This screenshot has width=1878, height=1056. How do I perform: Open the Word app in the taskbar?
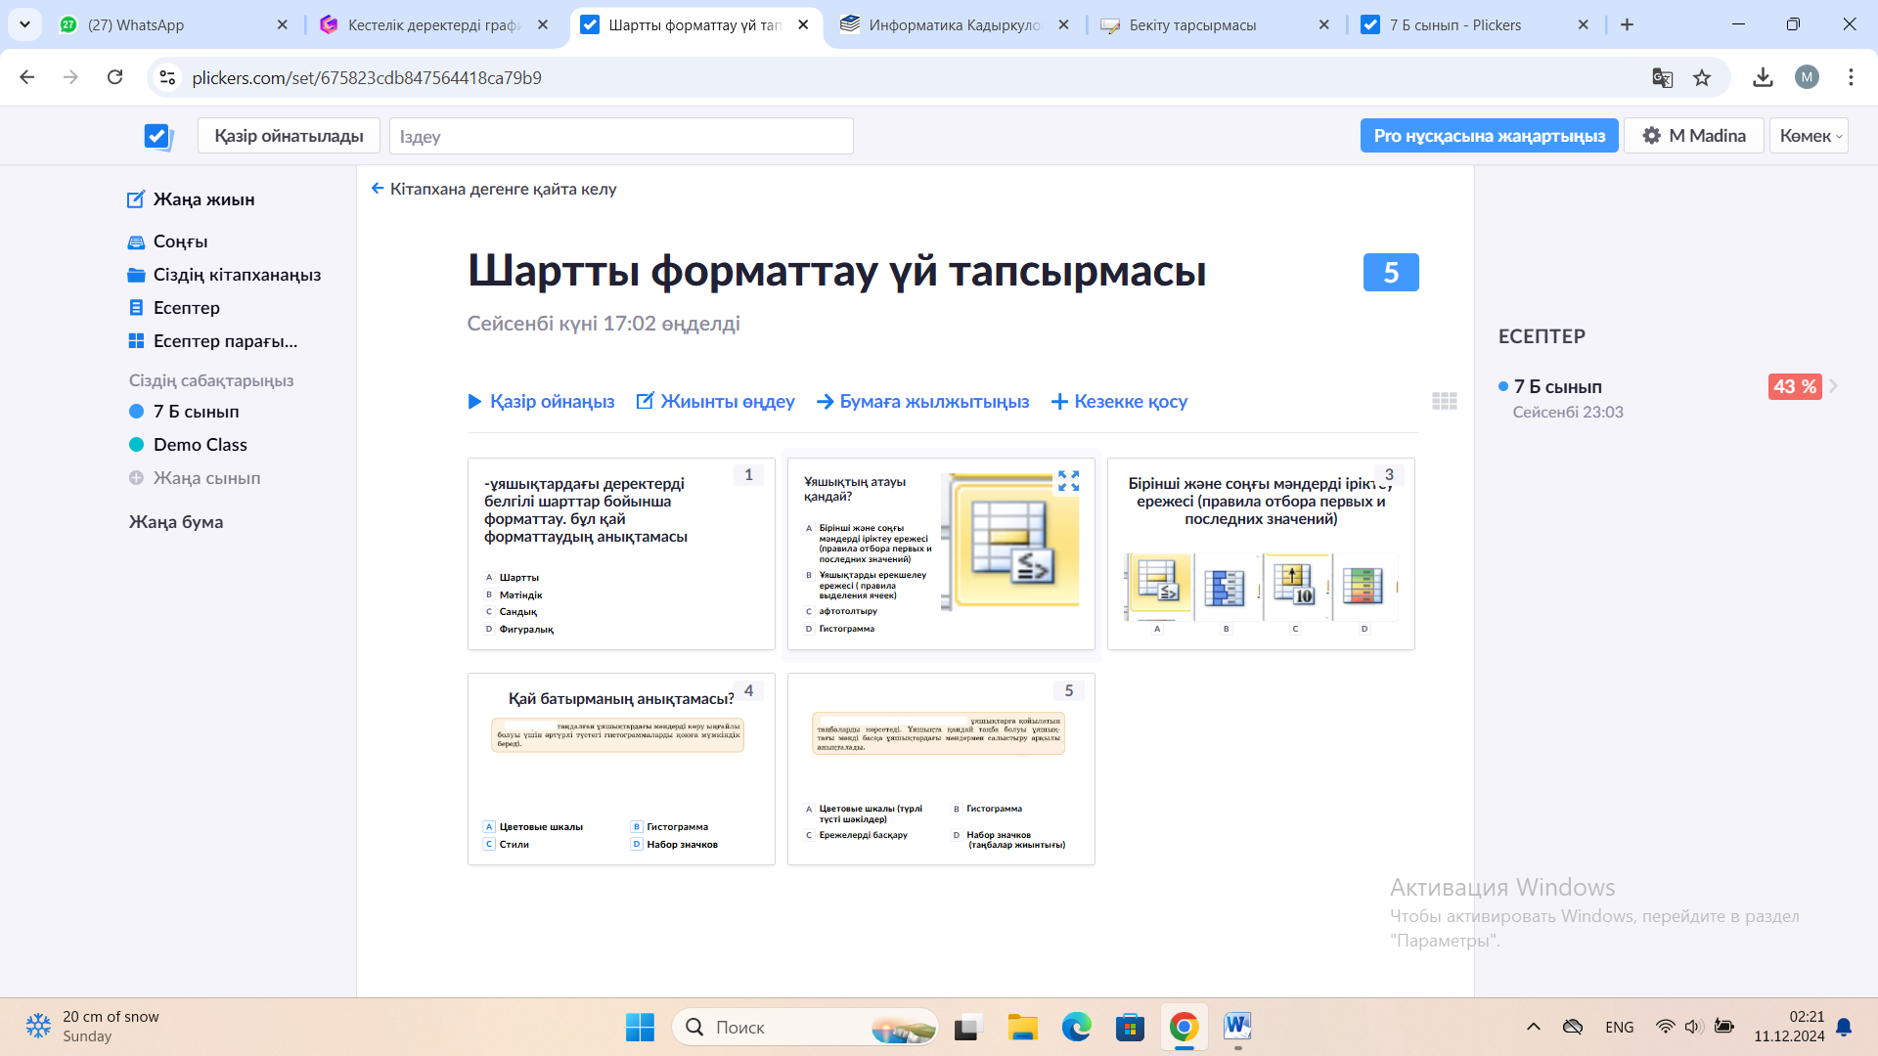coord(1237,1027)
